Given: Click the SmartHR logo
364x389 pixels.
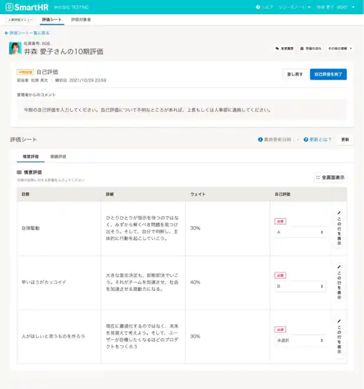Looking at the screenshot, I should coord(27,7).
